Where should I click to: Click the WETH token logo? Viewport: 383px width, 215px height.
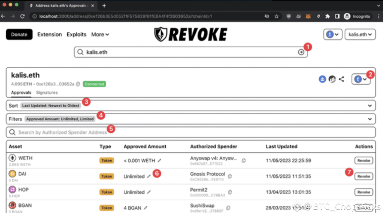pos(12,158)
